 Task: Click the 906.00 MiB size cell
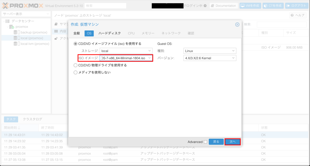coord(294,47)
